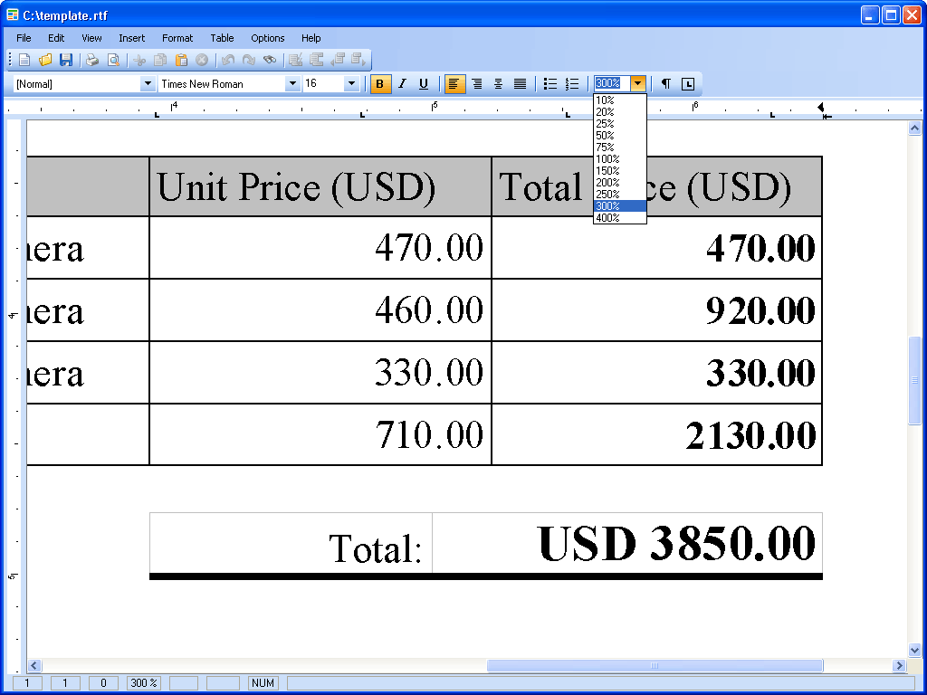The width and height of the screenshot is (927, 695).
Task: Choose 400% zoom from the list
Action: [x=608, y=218]
